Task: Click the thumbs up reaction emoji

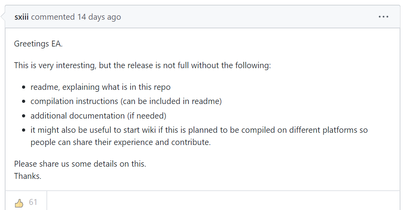Action: [x=19, y=203]
